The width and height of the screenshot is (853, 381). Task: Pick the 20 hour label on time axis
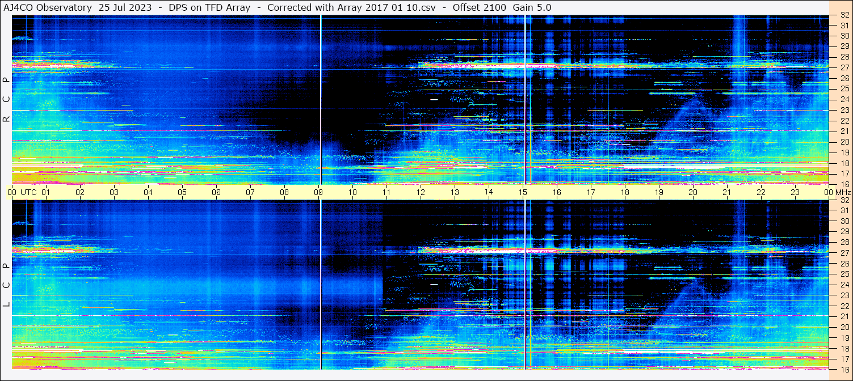point(693,192)
